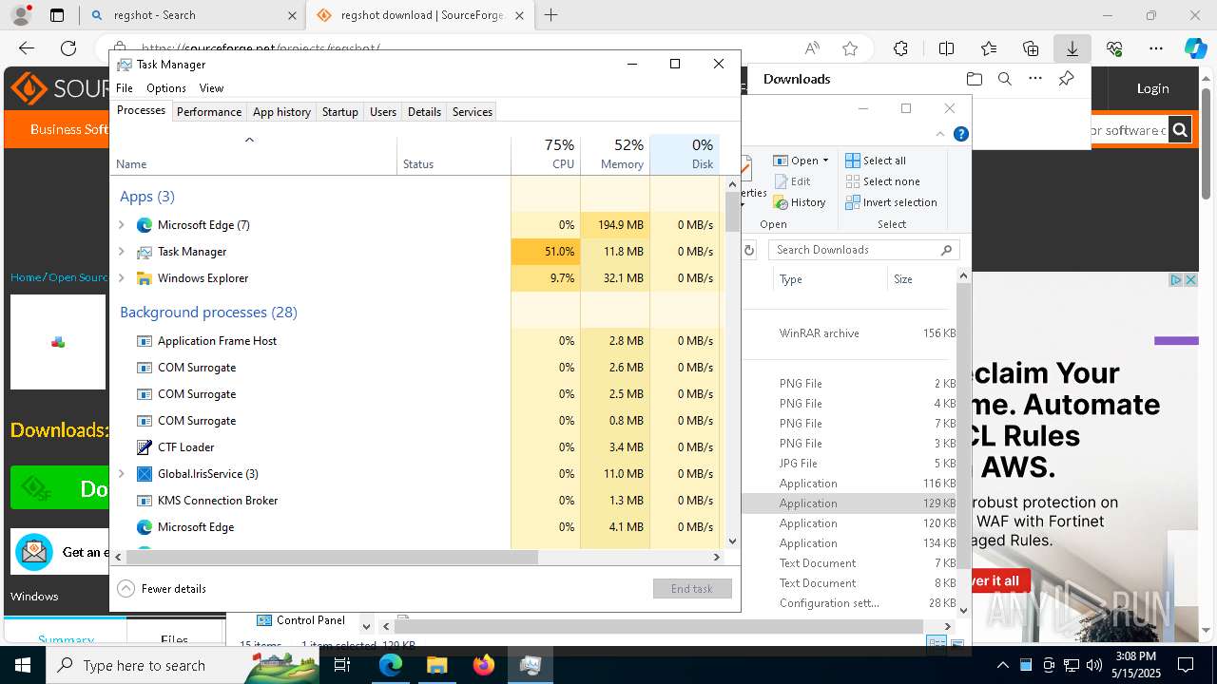Open Firefox from the taskbar
This screenshot has height=684, width=1217.
(484, 665)
